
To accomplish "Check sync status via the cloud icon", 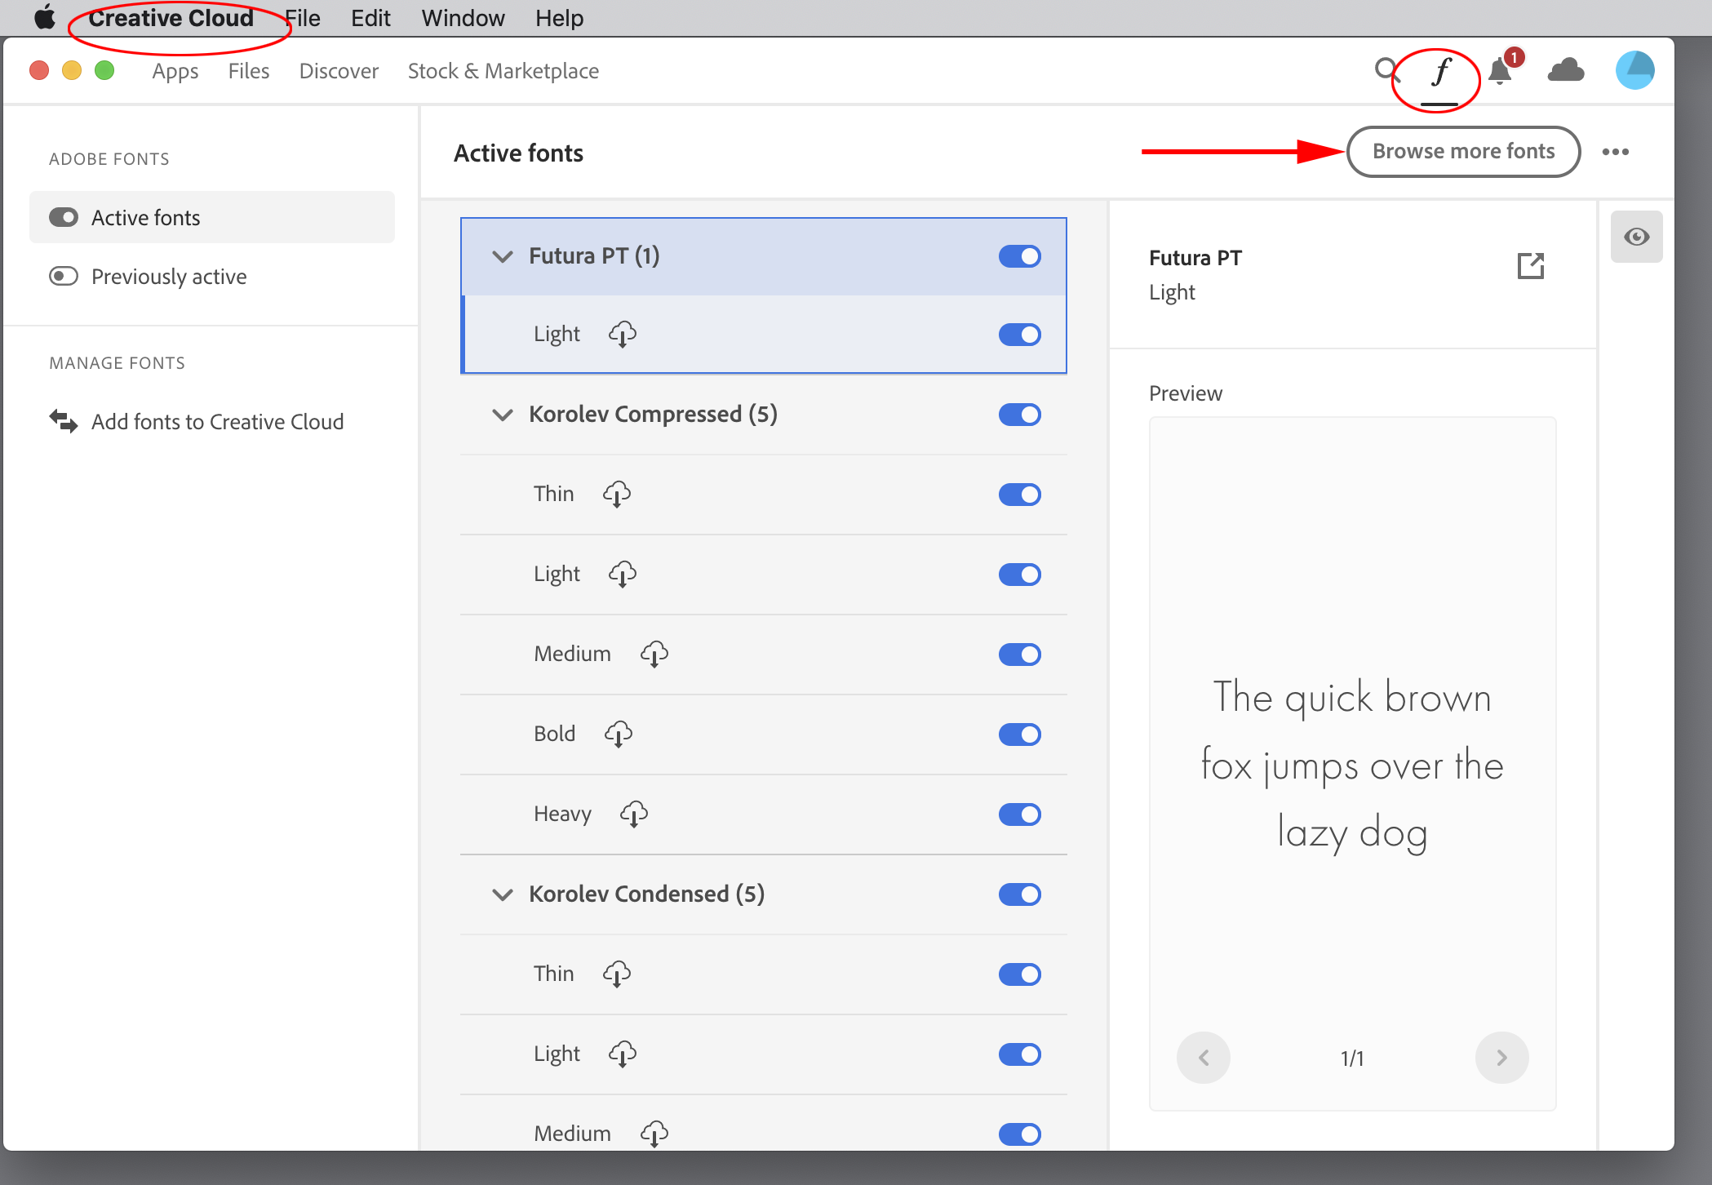I will 1565,71.
